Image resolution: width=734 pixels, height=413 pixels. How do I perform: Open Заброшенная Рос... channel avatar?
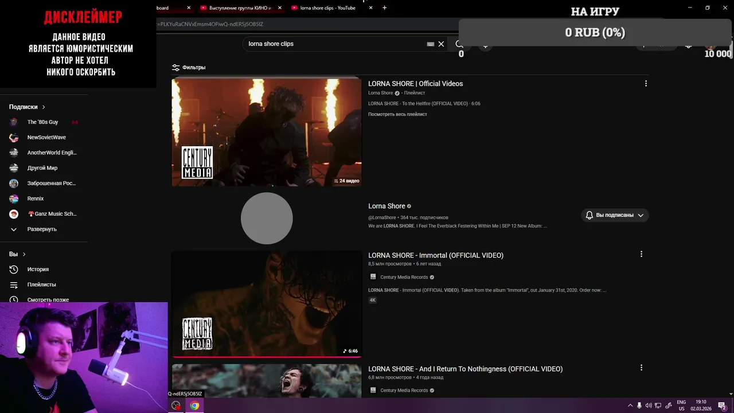(x=14, y=184)
